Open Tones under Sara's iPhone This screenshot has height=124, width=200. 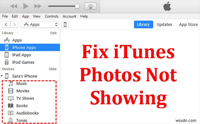(x=22, y=120)
